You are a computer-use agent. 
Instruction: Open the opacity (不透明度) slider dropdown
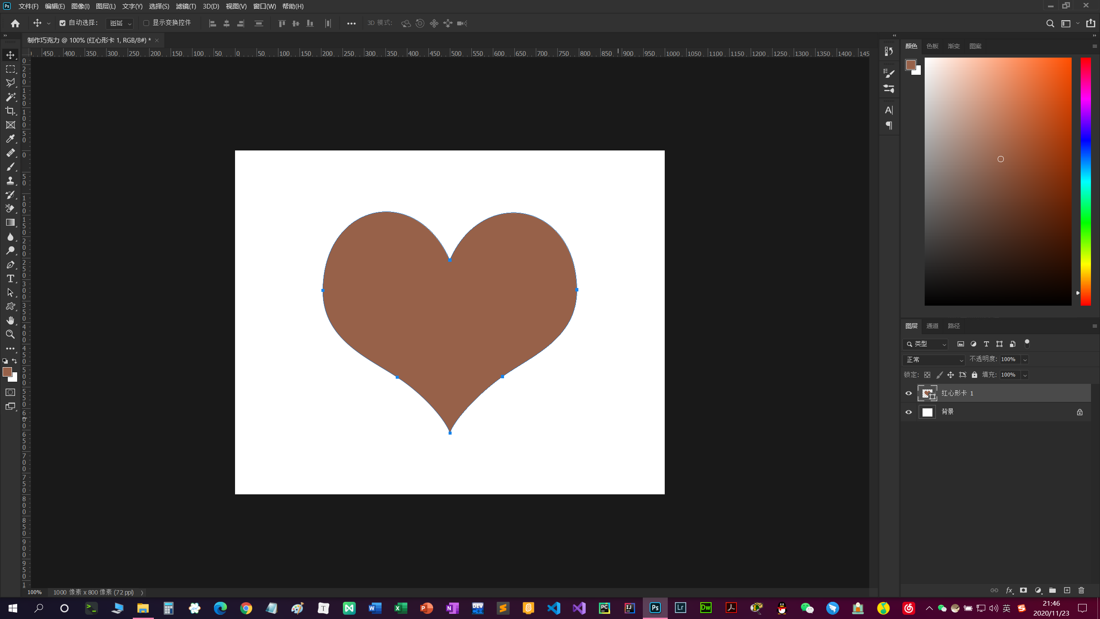click(1025, 360)
